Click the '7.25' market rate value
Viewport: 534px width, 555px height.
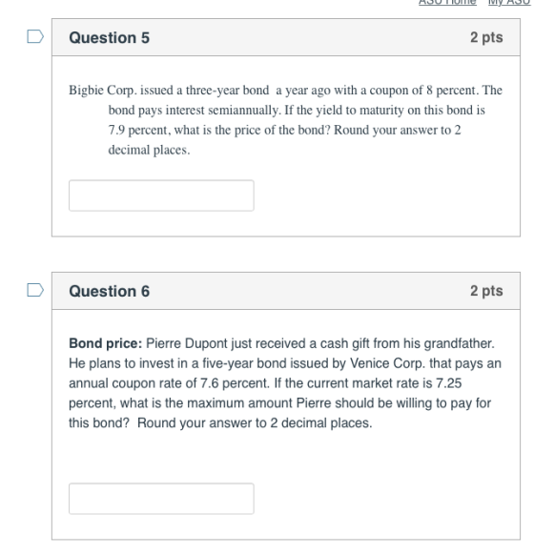pyautogui.click(x=449, y=383)
